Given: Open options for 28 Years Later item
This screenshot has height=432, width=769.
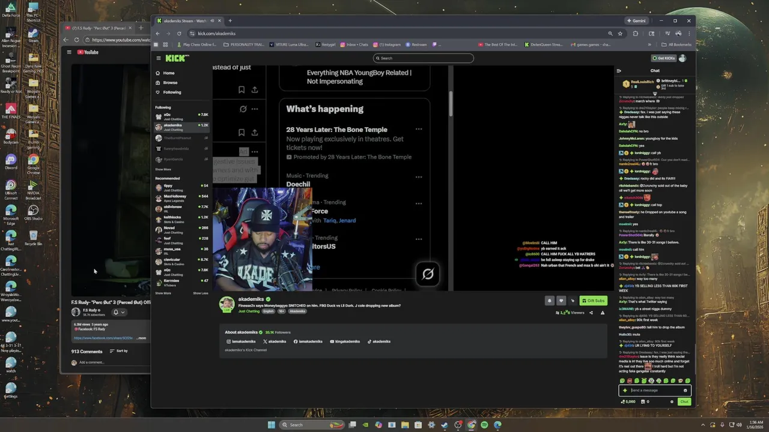Looking at the screenshot, I should [419, 129].
